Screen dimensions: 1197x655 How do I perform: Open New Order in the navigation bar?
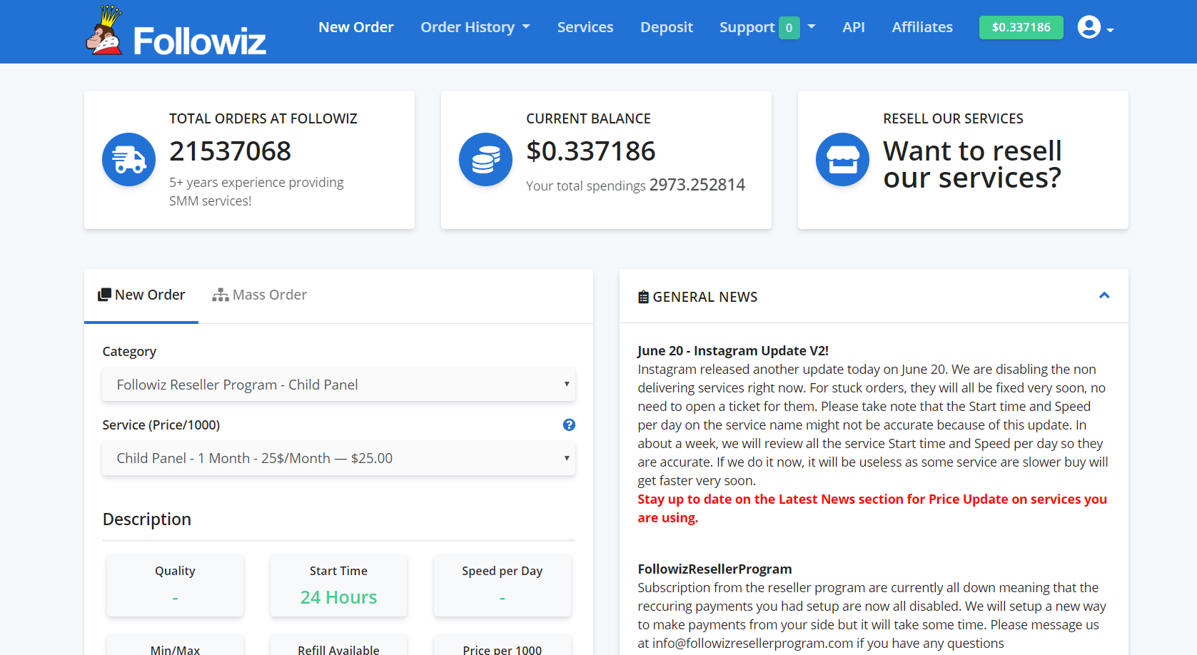coord(356,27)
